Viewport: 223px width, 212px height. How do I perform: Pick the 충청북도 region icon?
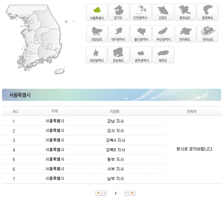(207, 12)
